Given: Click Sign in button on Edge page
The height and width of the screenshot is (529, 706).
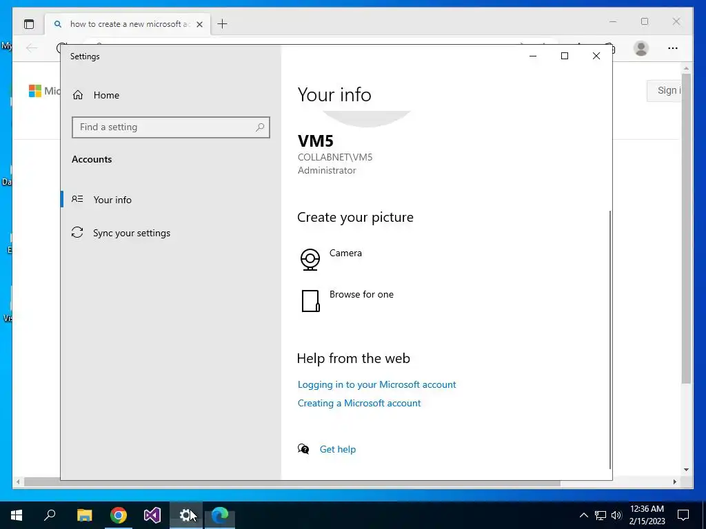Looking at the screenshot, I should click(664, 90).
